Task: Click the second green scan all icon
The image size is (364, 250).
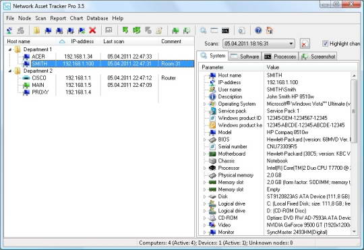Action: pos(136,30)
